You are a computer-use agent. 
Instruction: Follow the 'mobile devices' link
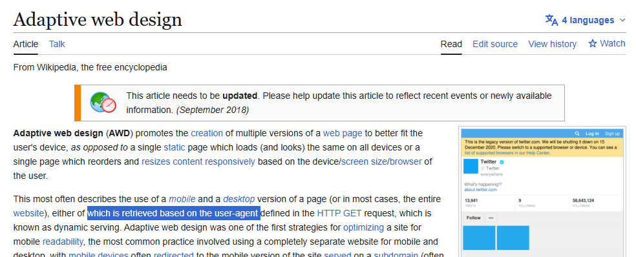tap(98, 254)
